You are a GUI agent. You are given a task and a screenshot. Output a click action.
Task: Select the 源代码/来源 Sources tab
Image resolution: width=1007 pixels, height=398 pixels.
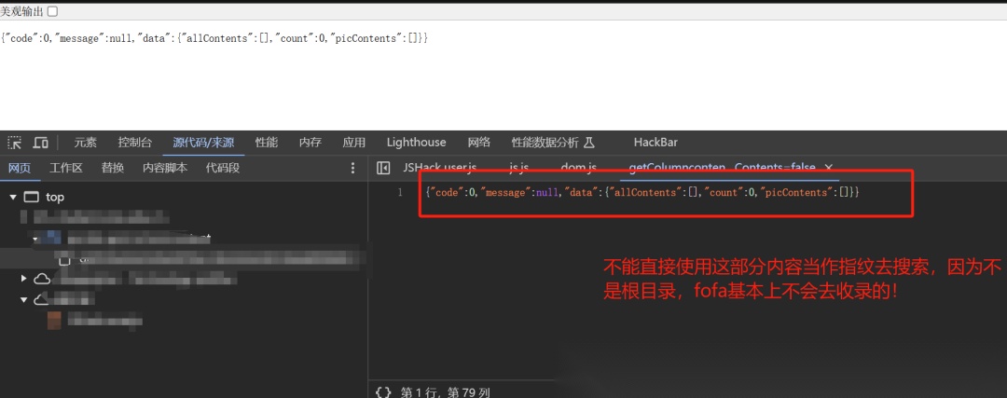click(203, 143)
